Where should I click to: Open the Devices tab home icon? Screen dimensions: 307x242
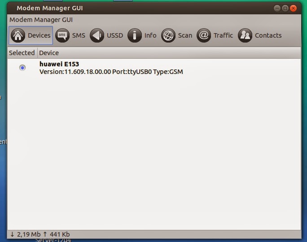18,35
